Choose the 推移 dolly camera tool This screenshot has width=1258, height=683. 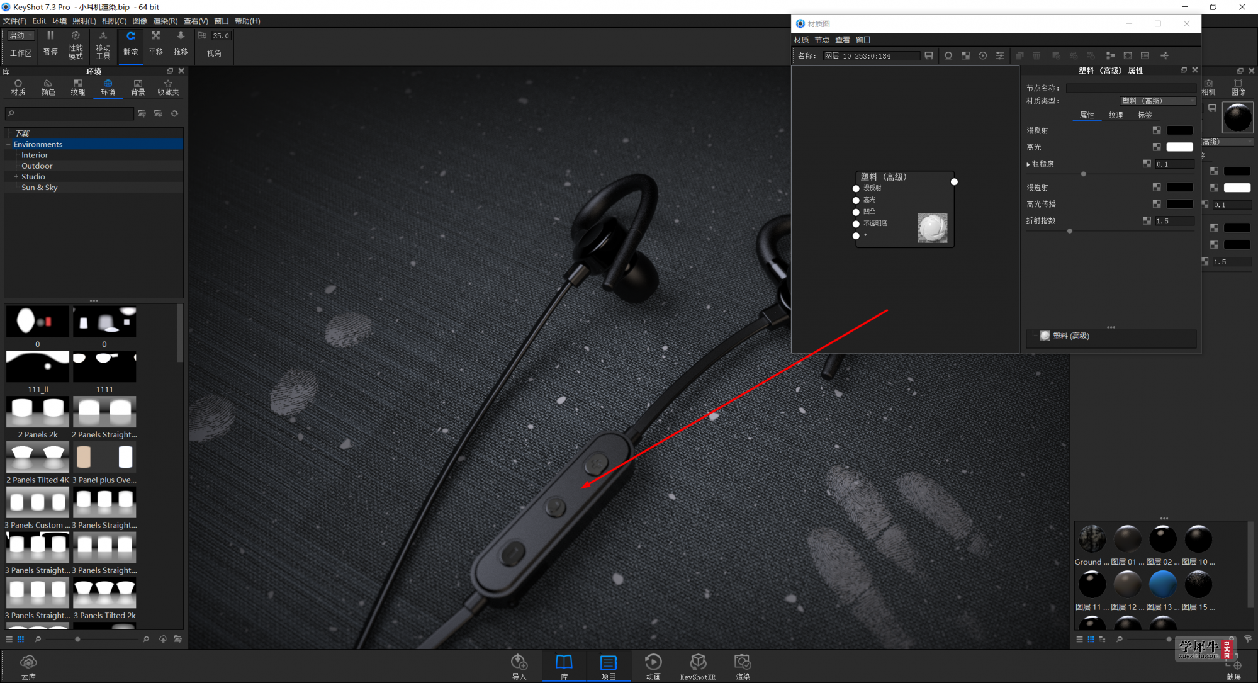pos(181,43)
